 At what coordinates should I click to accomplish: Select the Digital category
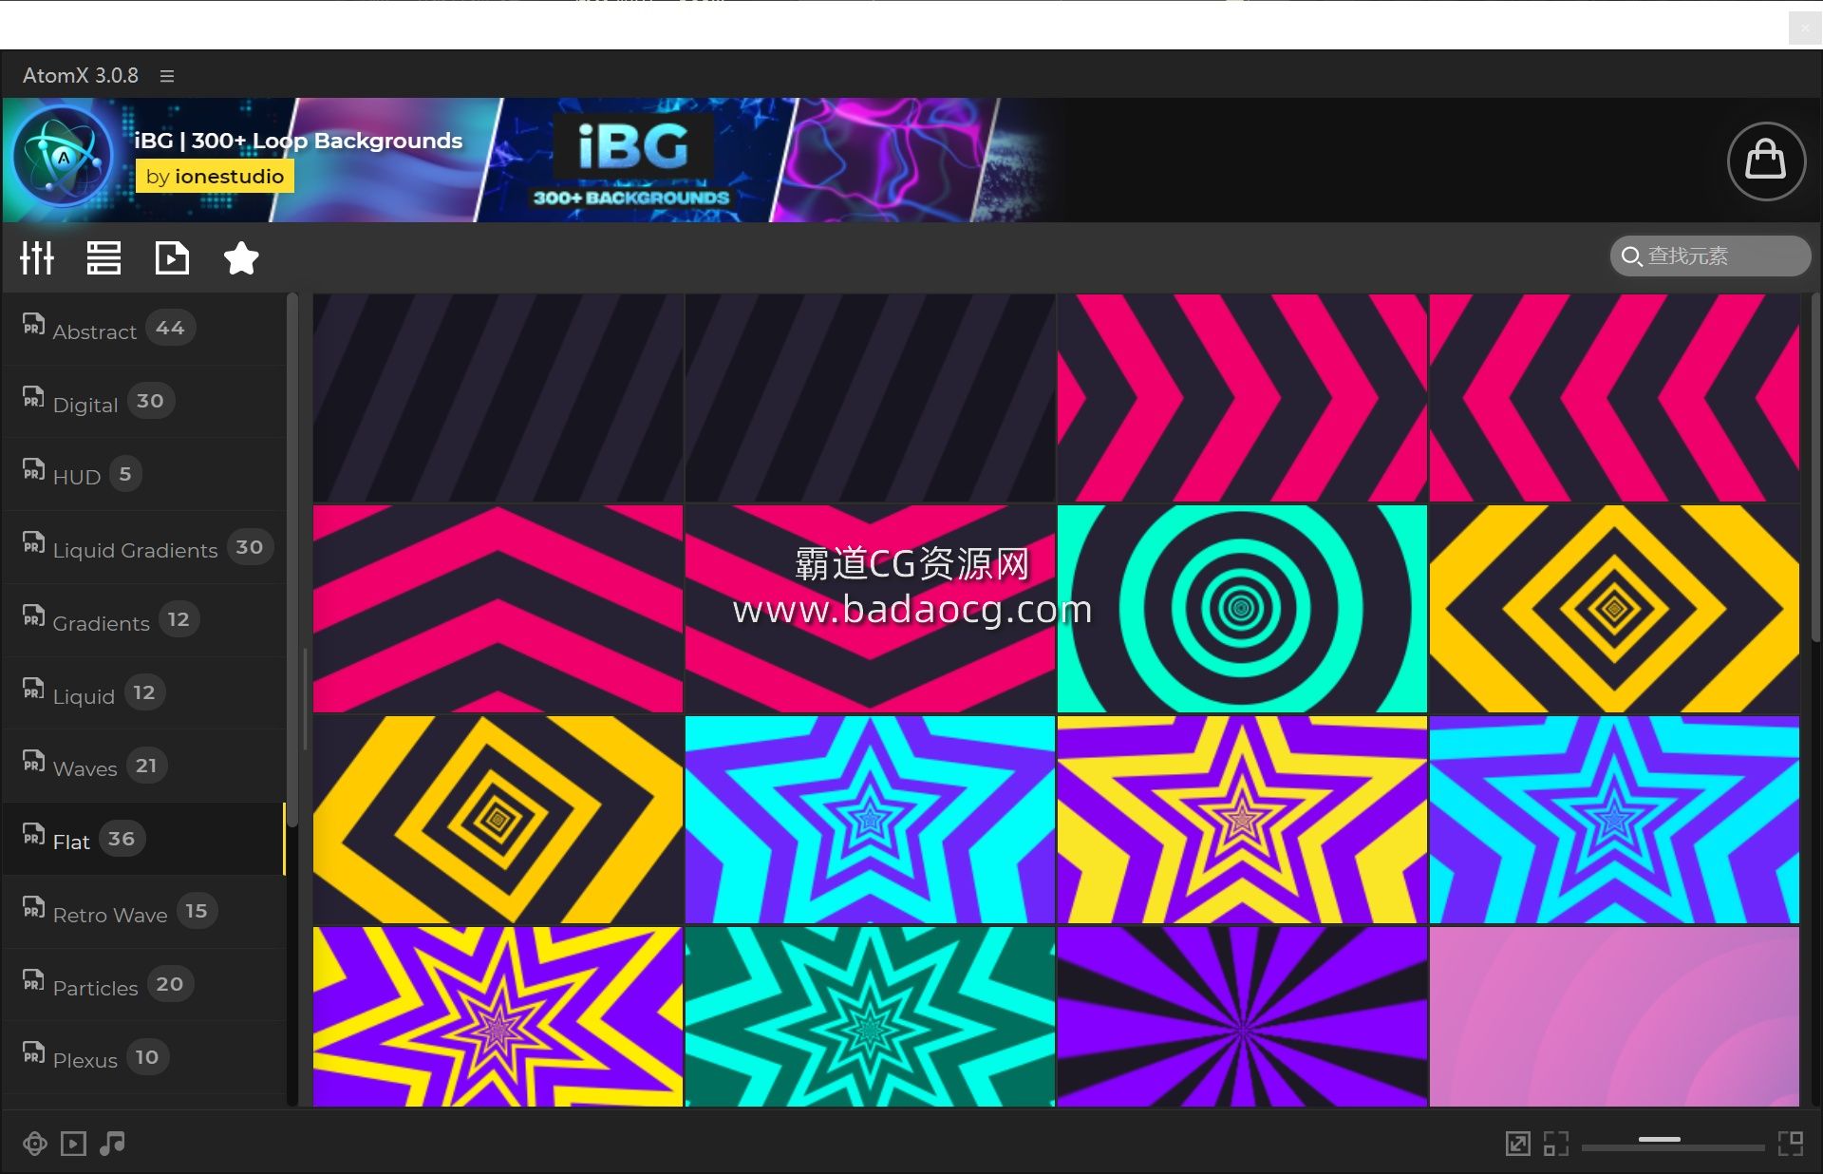pos(143,402)
